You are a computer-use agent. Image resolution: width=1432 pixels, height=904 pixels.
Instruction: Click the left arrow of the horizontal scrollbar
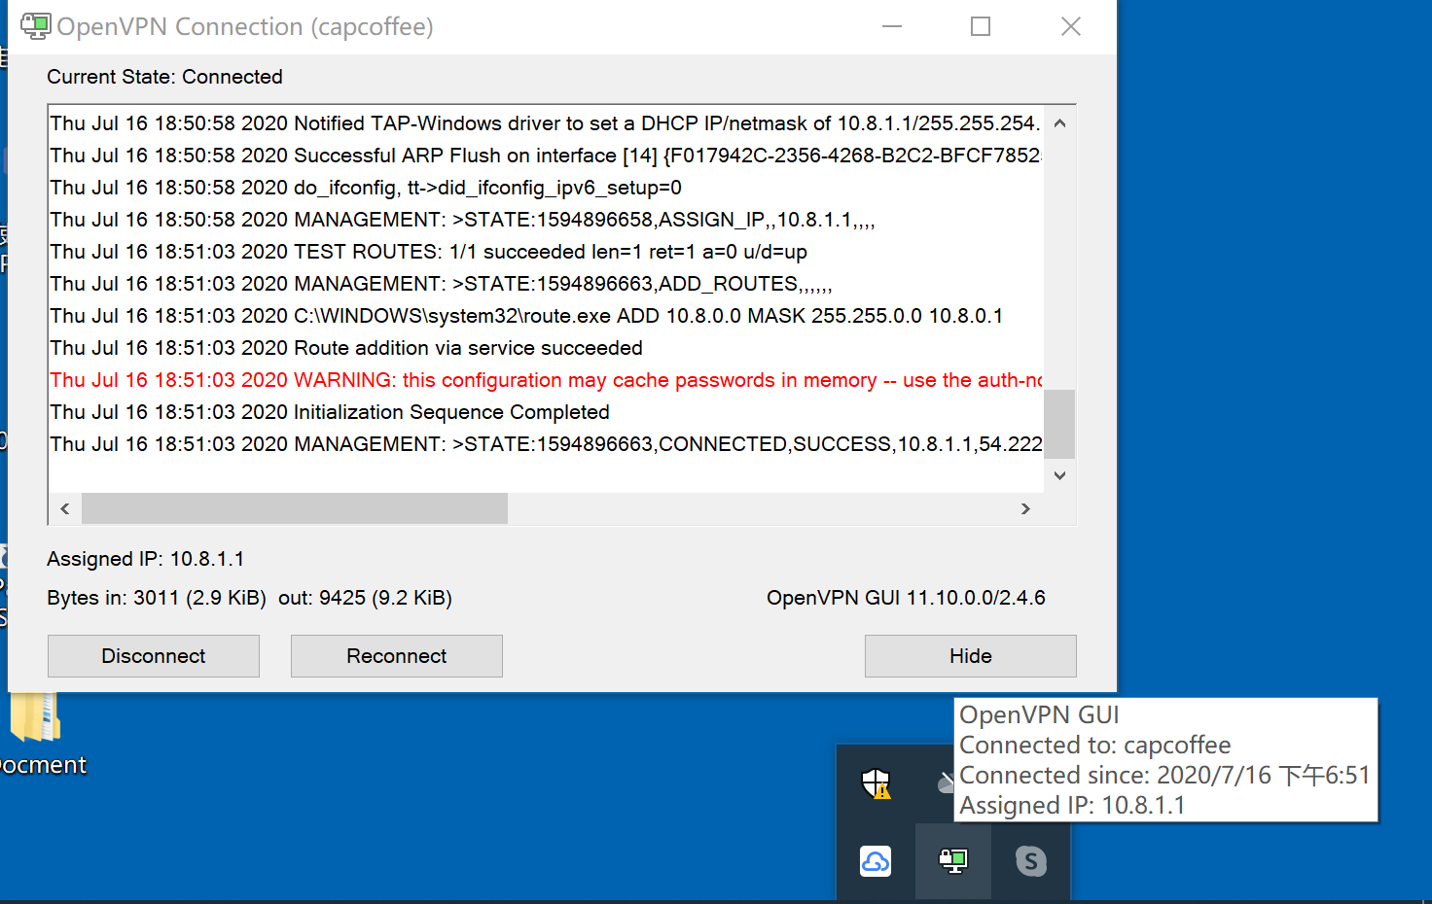pos(63,508)
